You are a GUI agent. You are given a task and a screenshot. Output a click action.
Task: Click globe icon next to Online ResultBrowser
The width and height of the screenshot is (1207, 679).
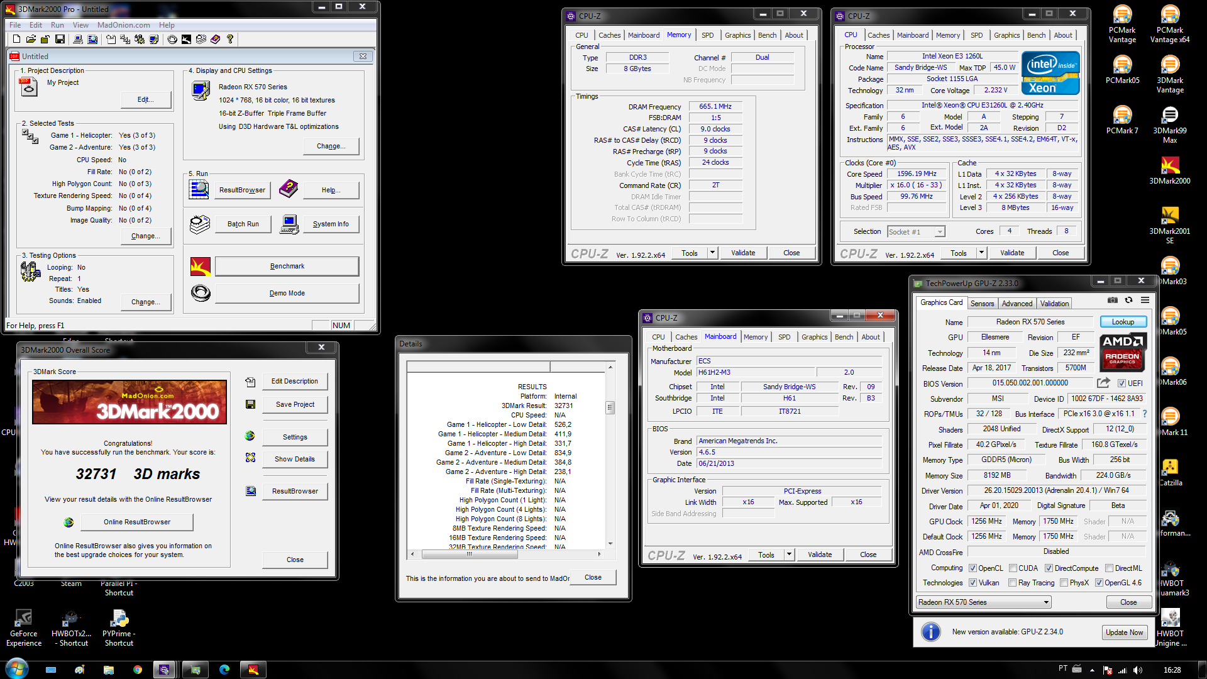point(69,522)
